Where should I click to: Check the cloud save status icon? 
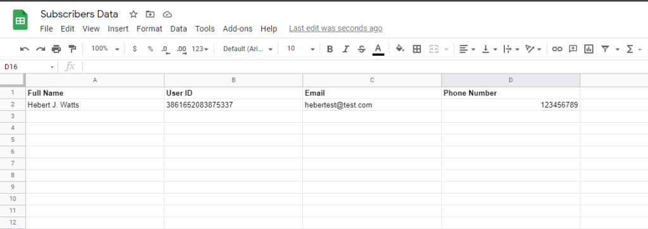(x=167, y=15)
